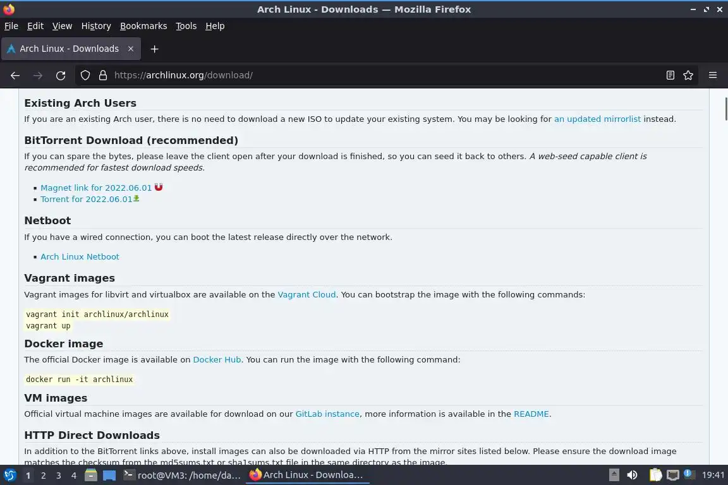Click the blue show desktop icon in taskbar
The height and width of the screenshot is (485, 728).
[109, 476]
